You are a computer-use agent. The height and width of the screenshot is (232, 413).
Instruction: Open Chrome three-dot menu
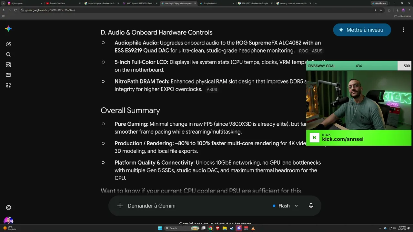coord(410,10)
